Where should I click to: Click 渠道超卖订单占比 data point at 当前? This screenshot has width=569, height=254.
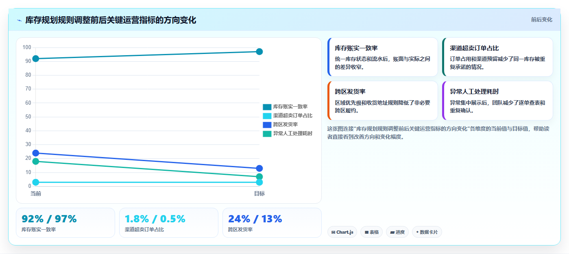(36, 182)
